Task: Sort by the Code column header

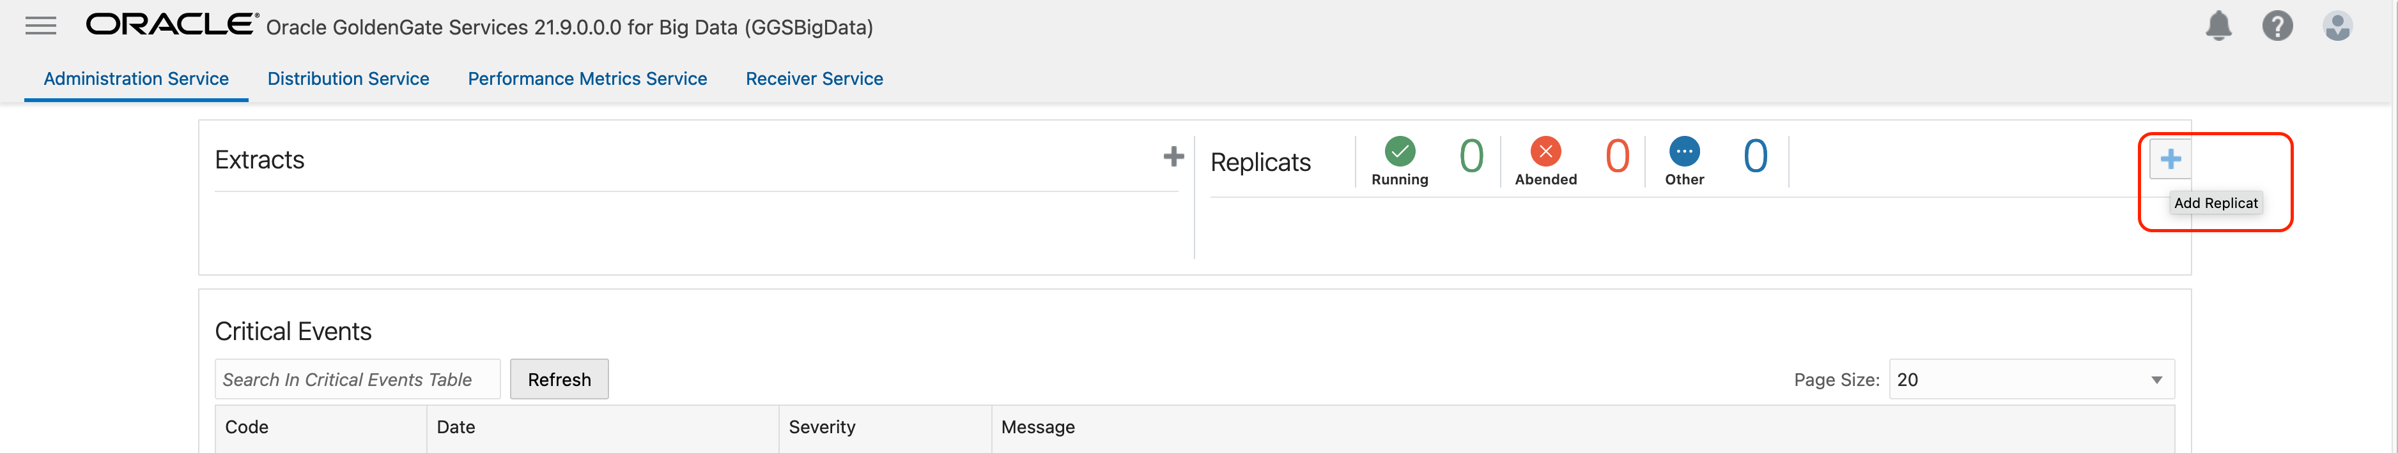Action: (247, 427)
